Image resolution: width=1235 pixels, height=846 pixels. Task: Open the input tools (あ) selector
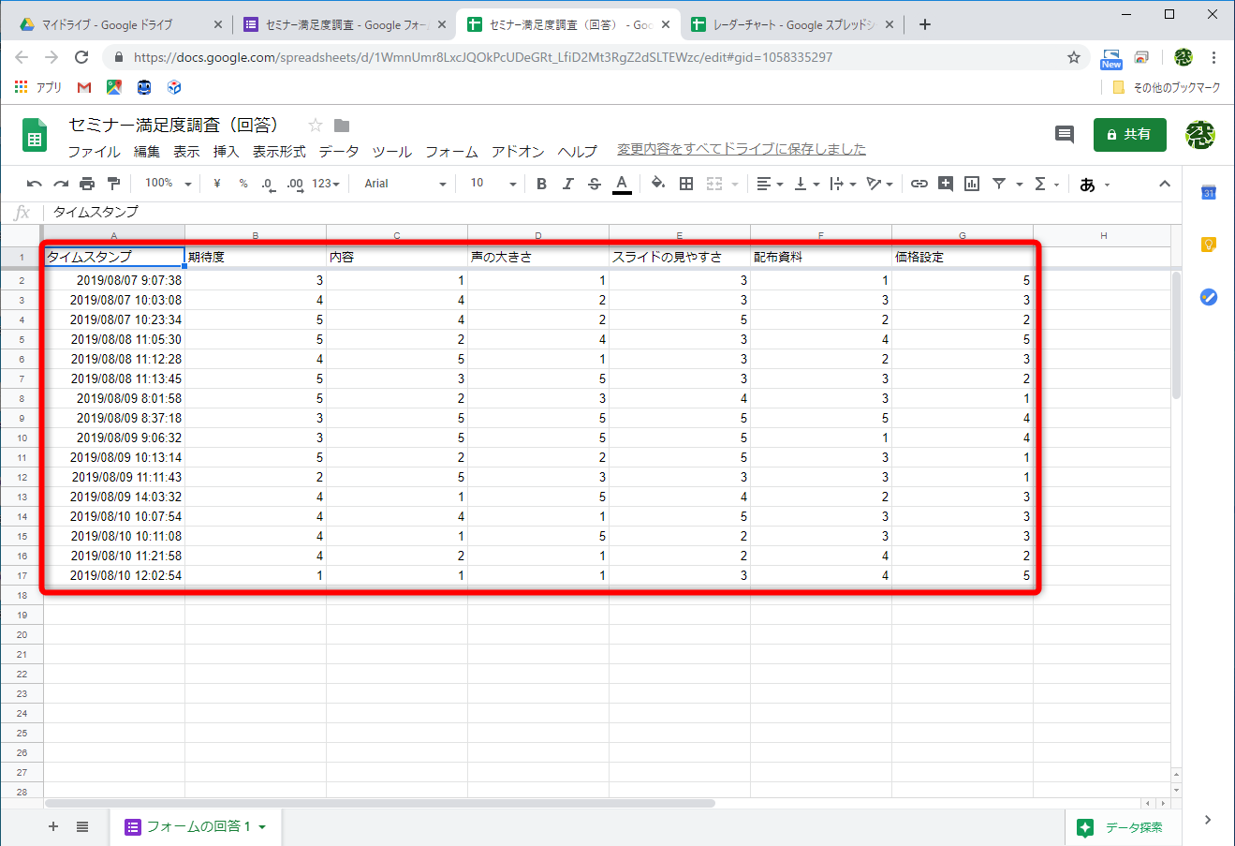click(1094, 185)
